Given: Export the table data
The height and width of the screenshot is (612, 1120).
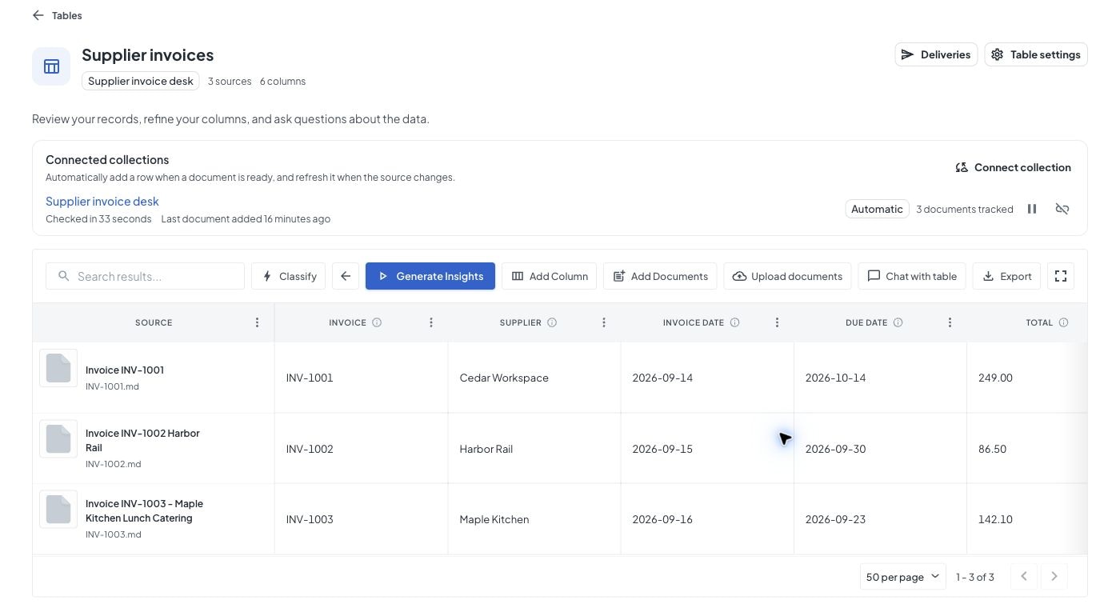Looking at the screenshot, I should point(1006,276).
